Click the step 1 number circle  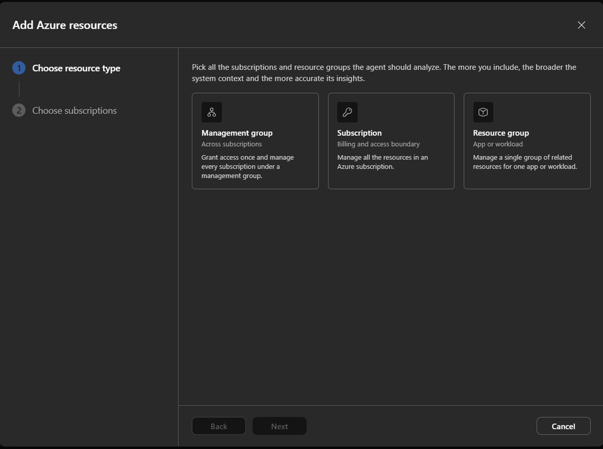19,68
